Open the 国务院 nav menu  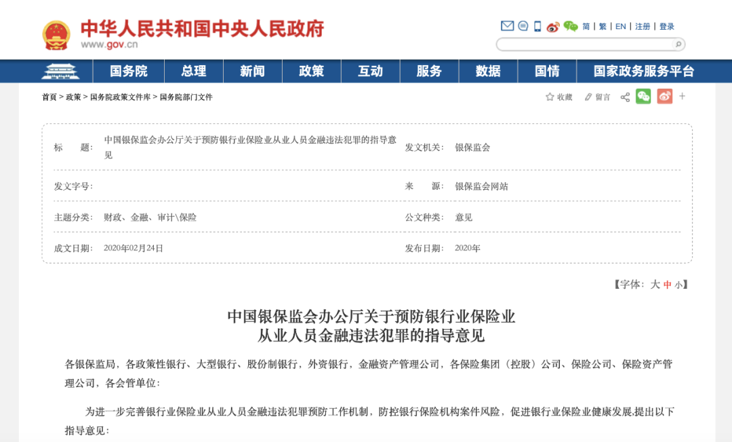pos(128,71)
